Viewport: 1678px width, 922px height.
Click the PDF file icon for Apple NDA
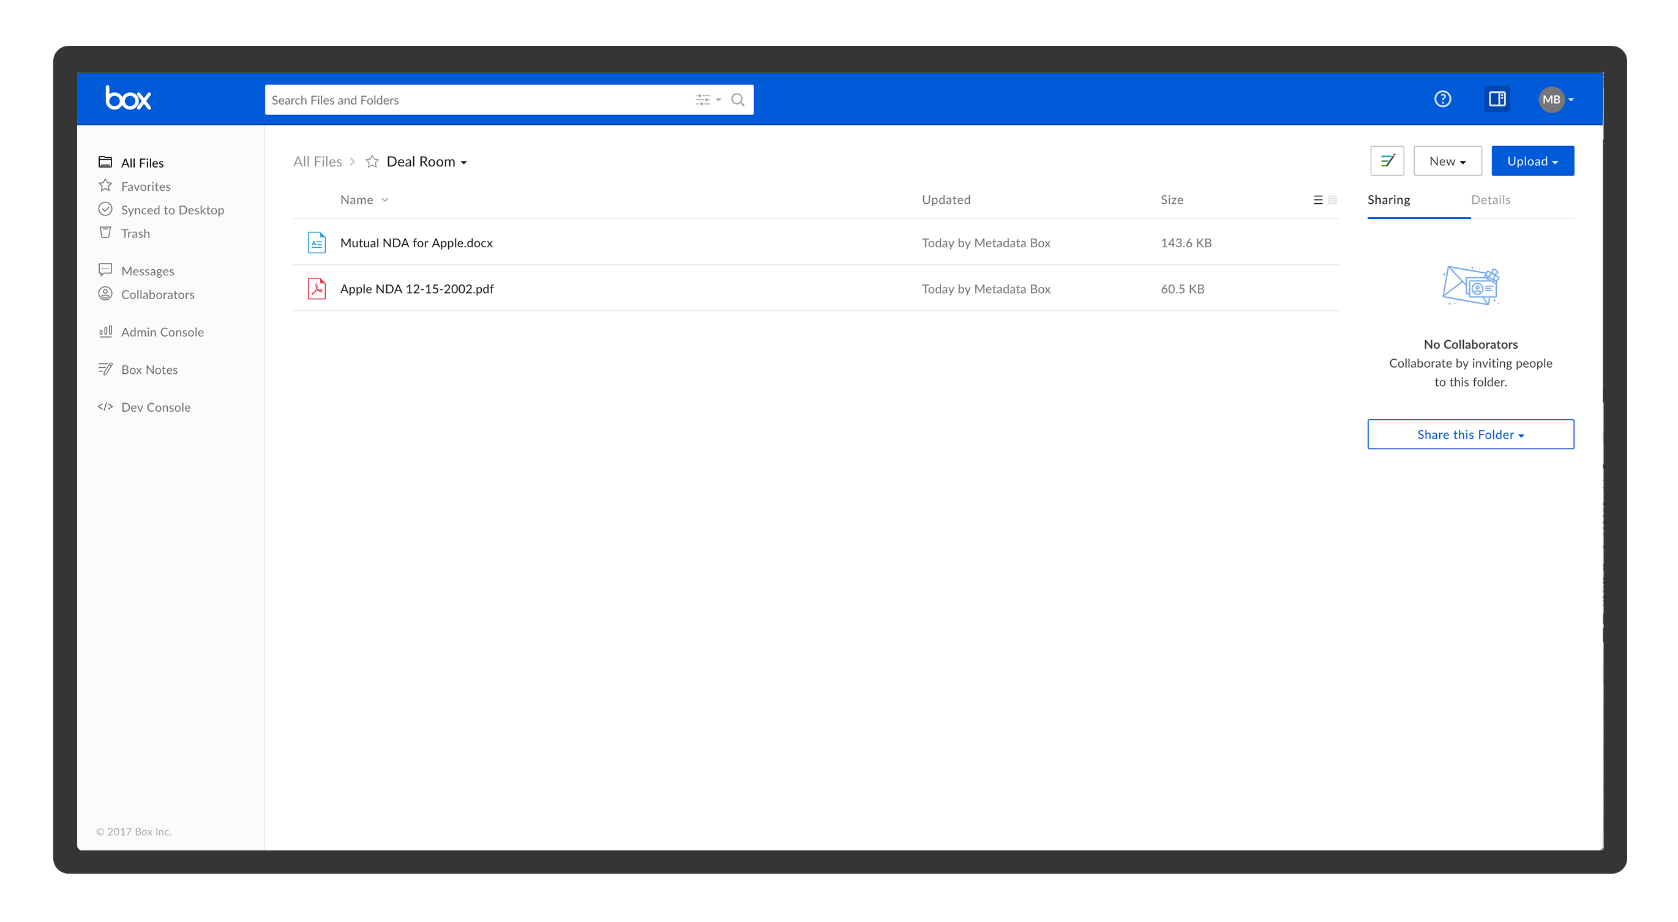tap(316, 288)
